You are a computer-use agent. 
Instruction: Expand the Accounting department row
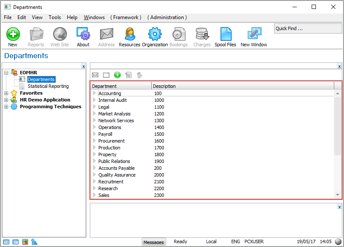click(x=95, y=93)
